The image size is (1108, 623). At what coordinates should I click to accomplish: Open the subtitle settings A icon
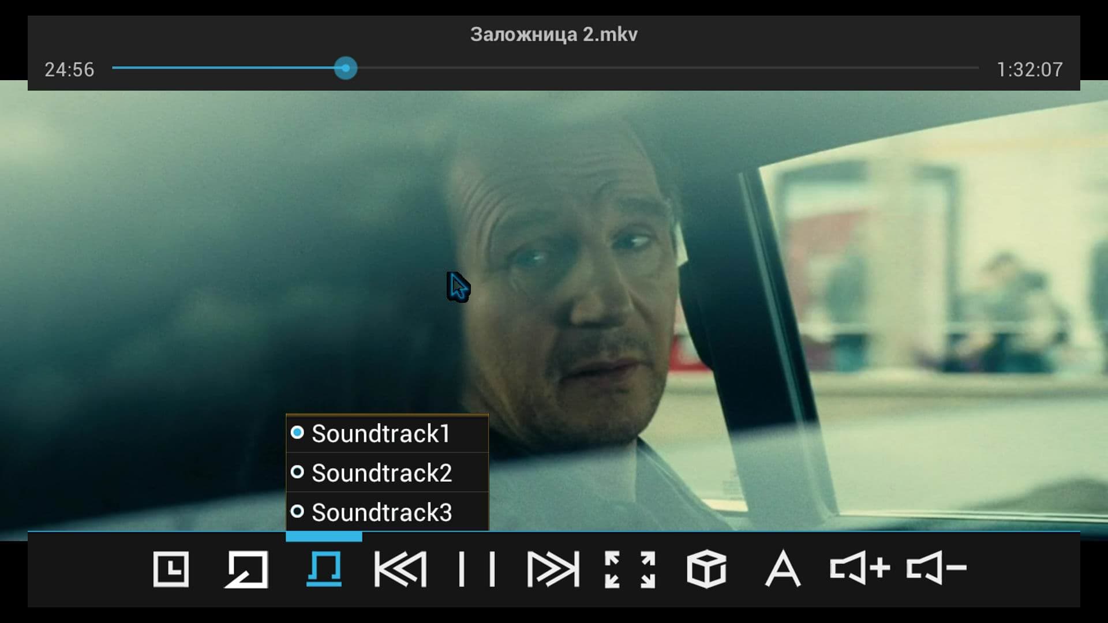pyautogui.click(x=783, y=569)
